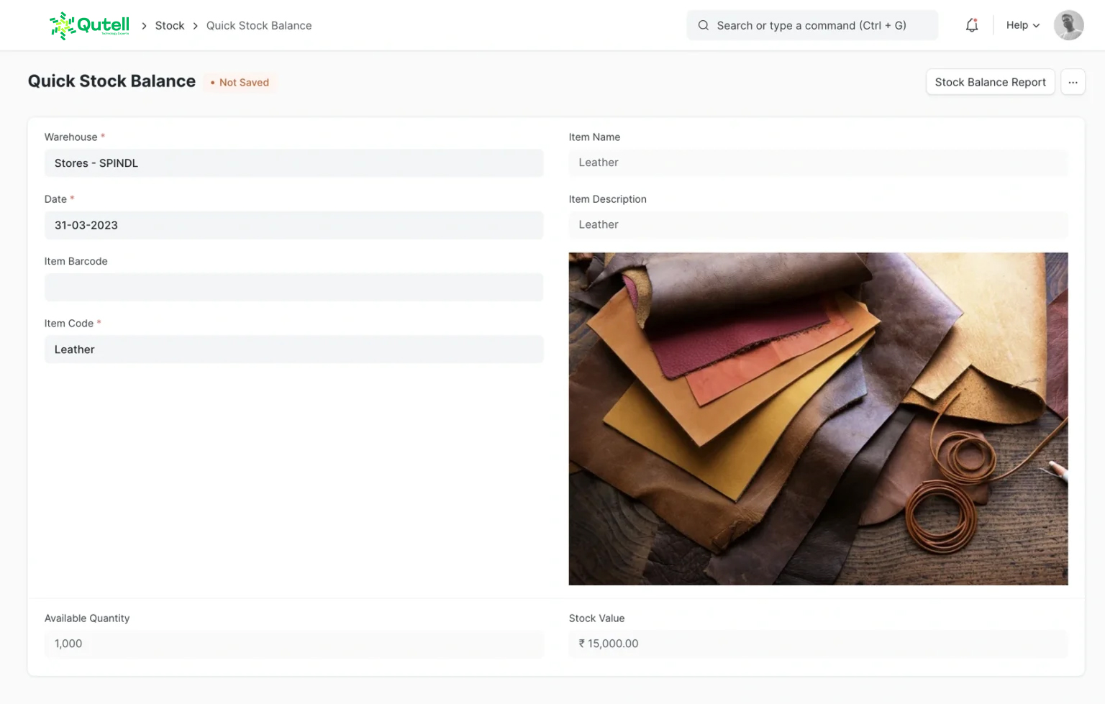Viewport: 1105px width, 704px height.
Task: Click the Not Saved status indicator
Action: 240,83
